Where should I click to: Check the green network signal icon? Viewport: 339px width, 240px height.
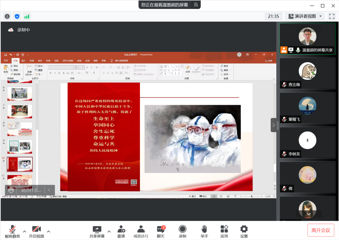click(x=27, y=17)
